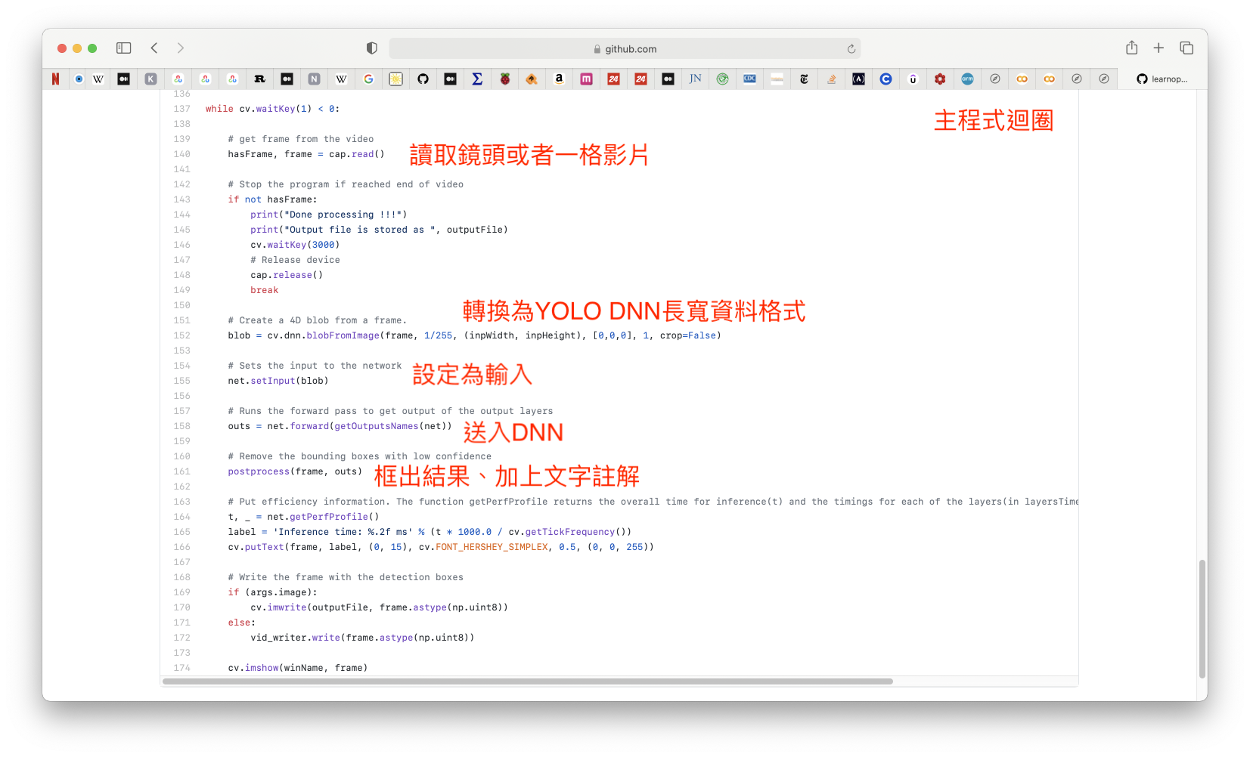Image resolution: width=1250 pixels, height=757 pixels.
Task: Close the Safari window with red button
Action: pos(62,48)
